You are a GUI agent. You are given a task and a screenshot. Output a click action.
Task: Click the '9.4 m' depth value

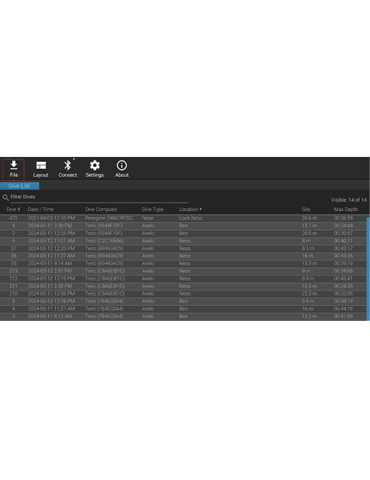(308, 301)
